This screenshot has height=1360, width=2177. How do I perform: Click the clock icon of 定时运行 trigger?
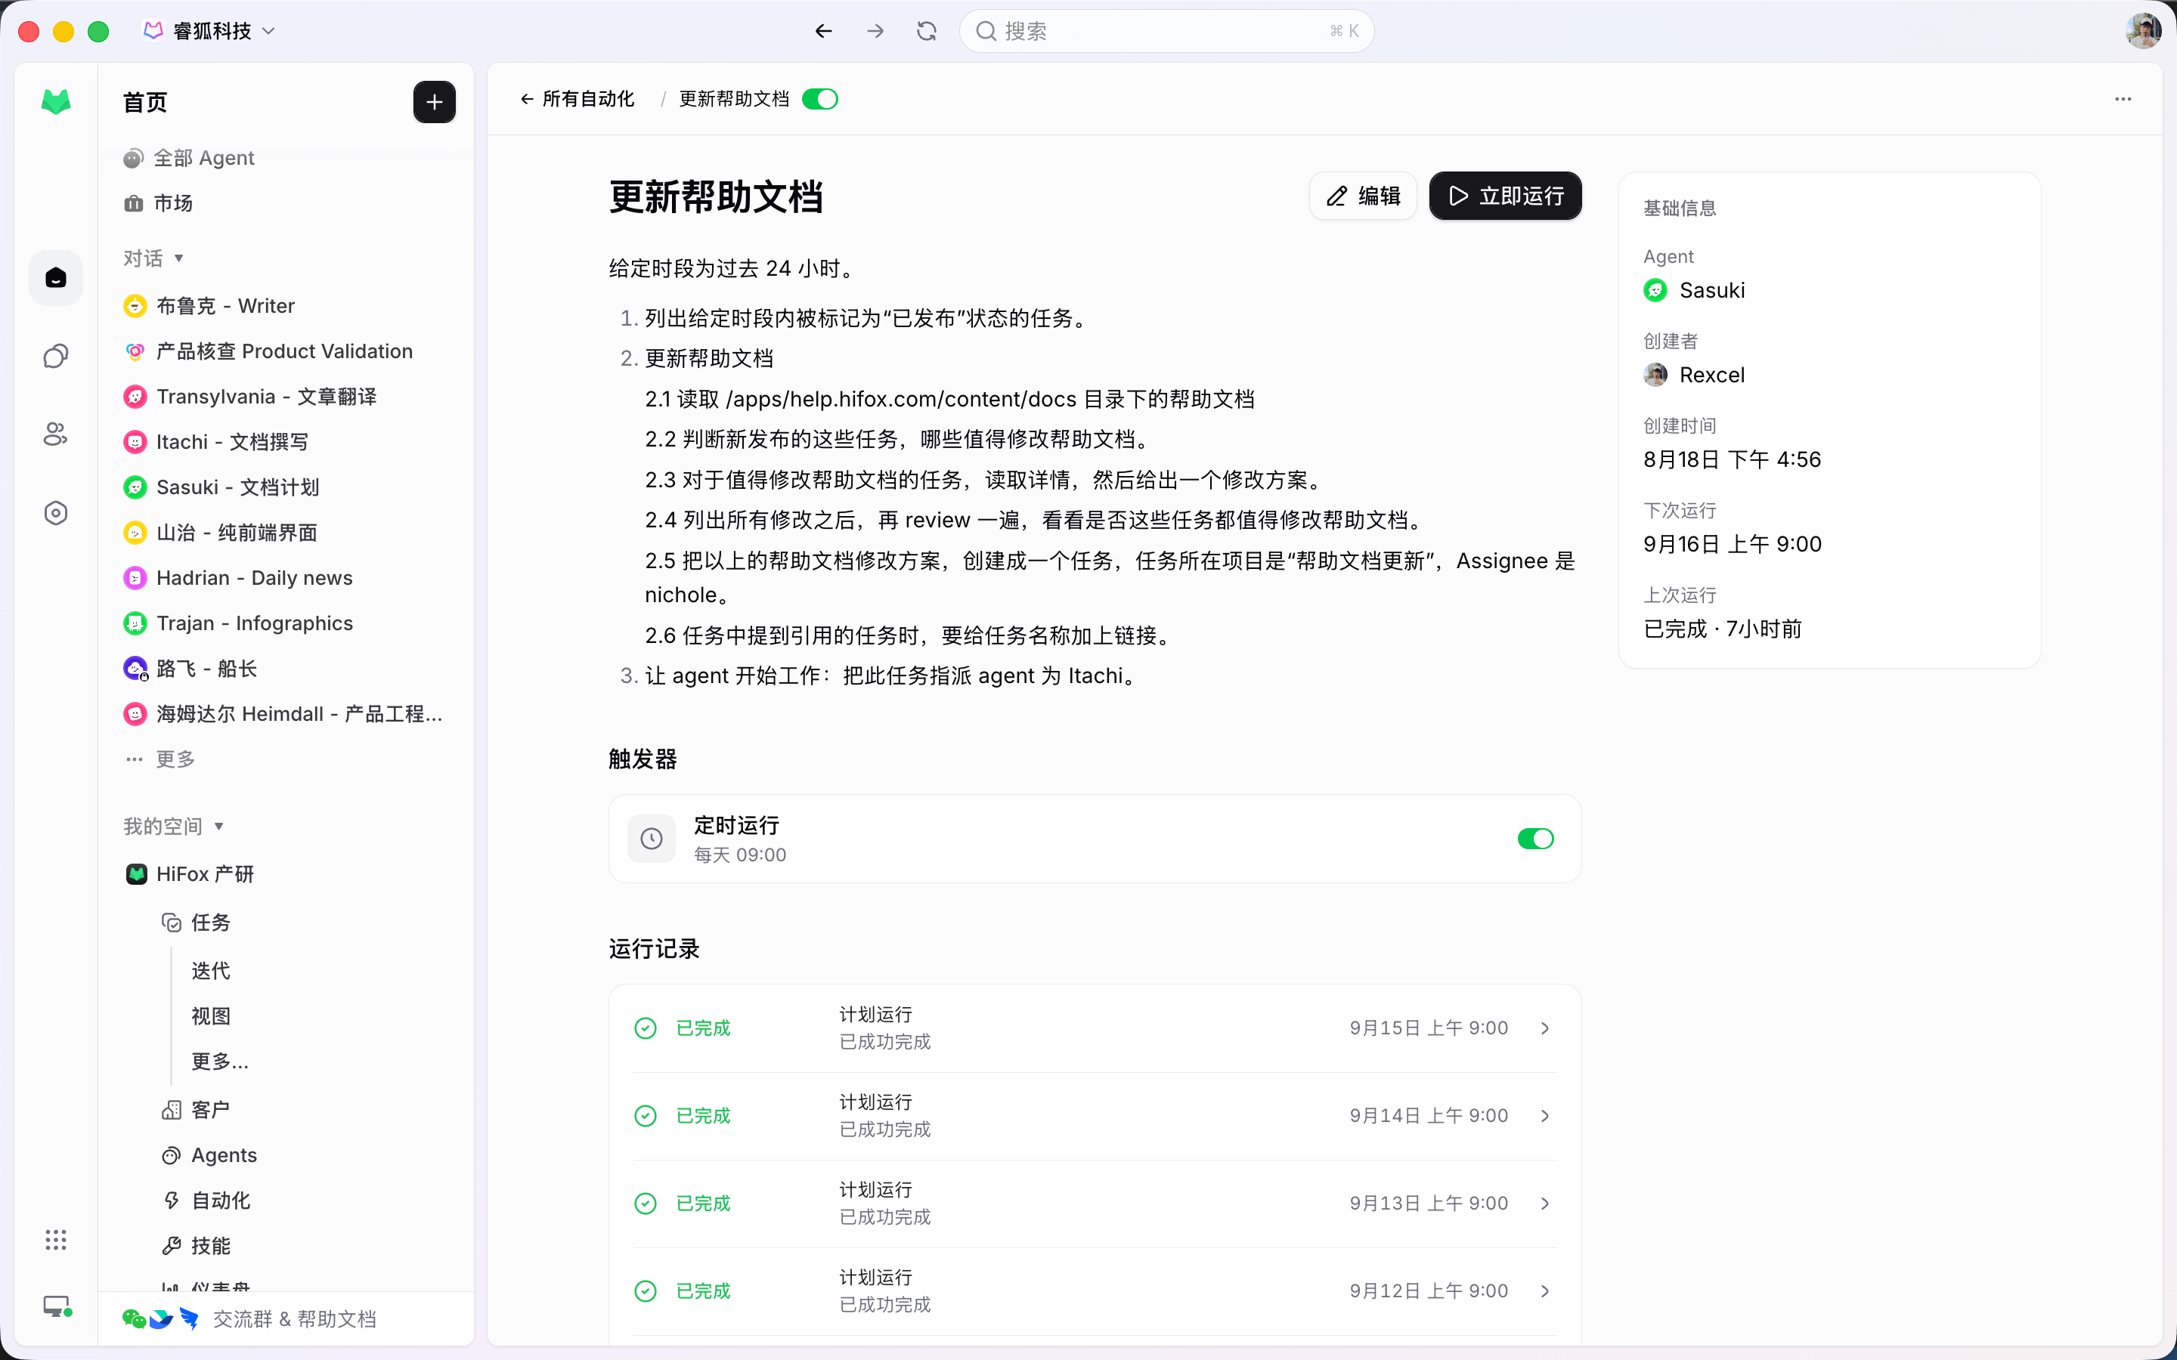[652, 839]
